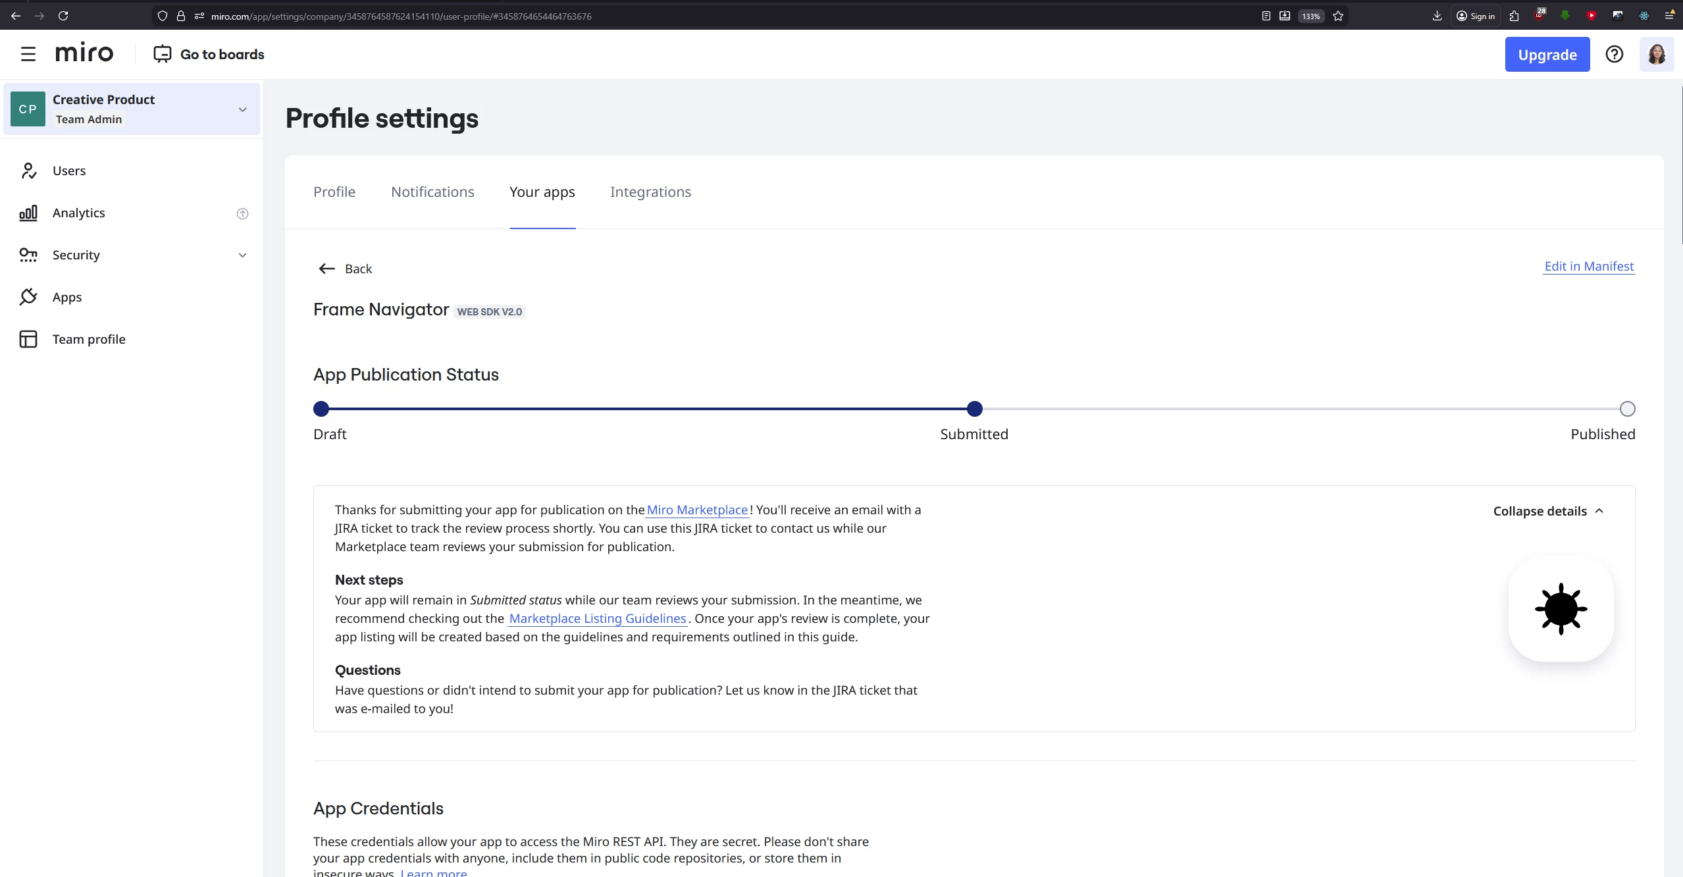
Task: Open the Edit in Manifest link
Action: click(1589, 266)
